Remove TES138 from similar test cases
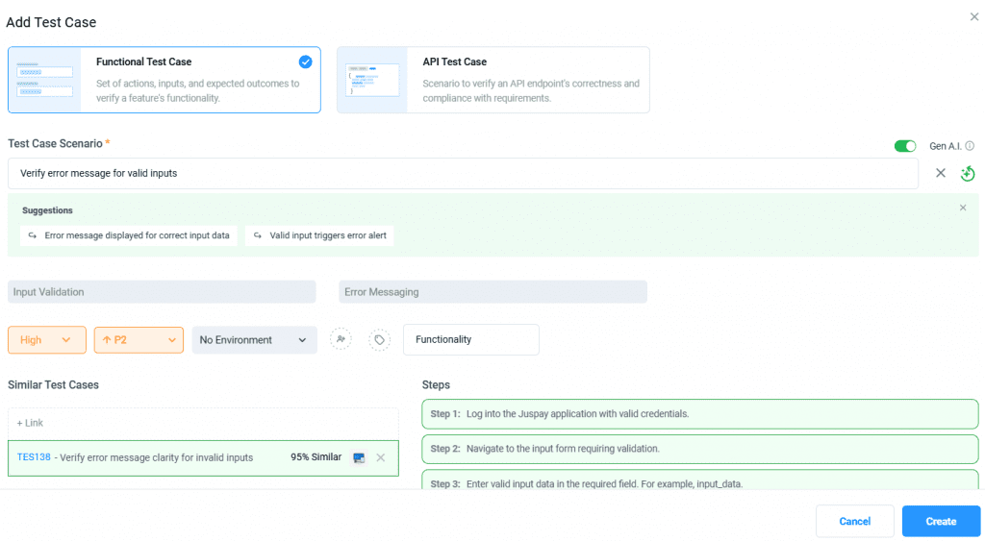Viewport: 985px width, 541px height. point(381,457)
